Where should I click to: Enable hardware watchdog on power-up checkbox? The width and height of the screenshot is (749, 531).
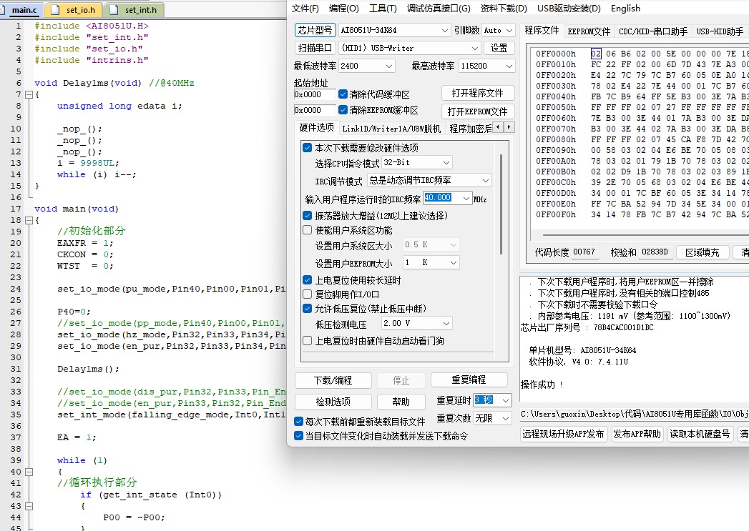(x=308, y=341)
